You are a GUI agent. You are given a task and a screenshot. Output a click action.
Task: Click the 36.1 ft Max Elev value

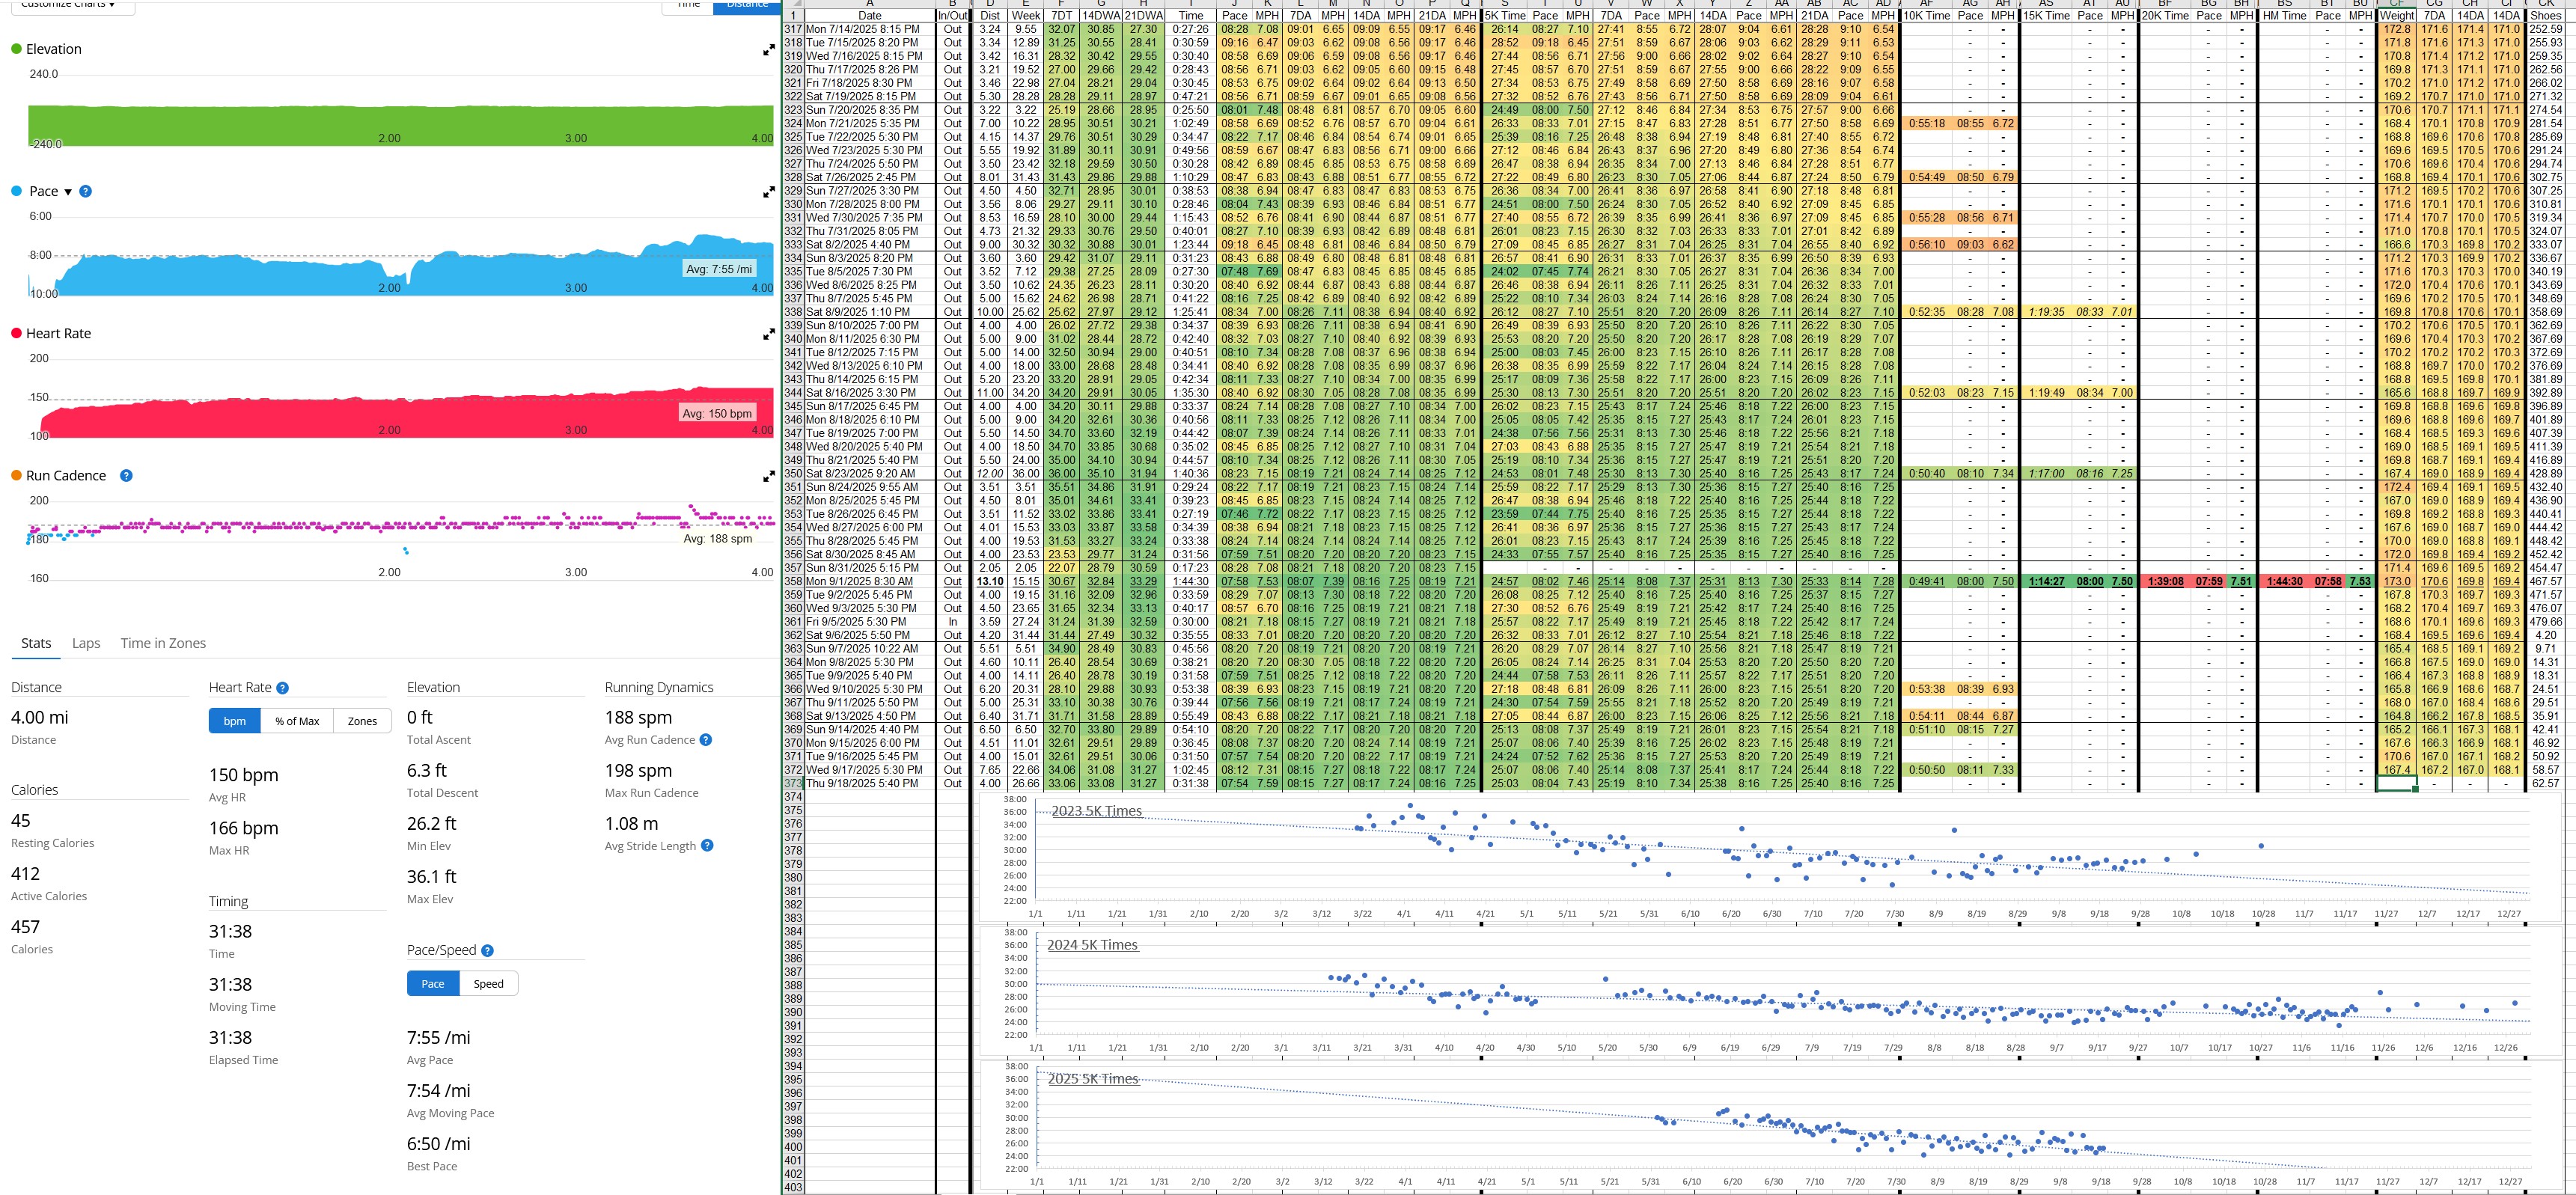pyautogui.click(x=432, y=876)
